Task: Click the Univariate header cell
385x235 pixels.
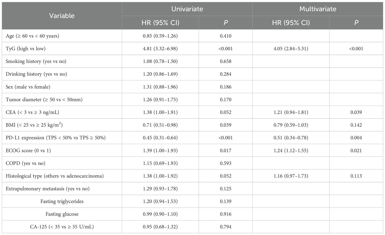Action: [187, 9]
